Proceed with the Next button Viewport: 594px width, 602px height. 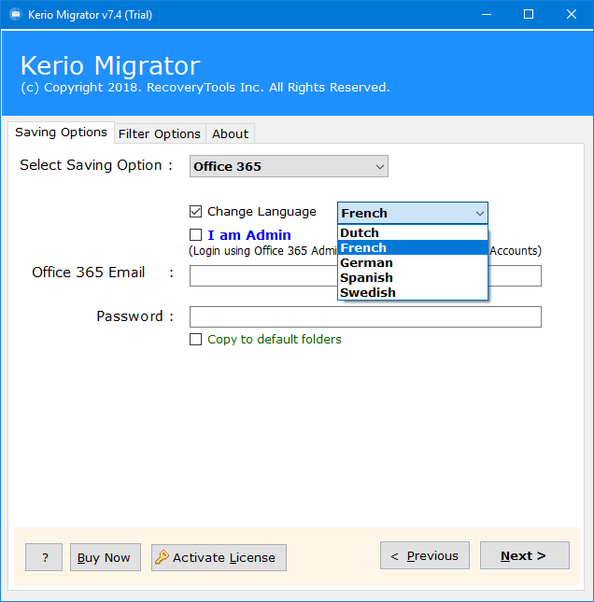click(x=525, y=555)
